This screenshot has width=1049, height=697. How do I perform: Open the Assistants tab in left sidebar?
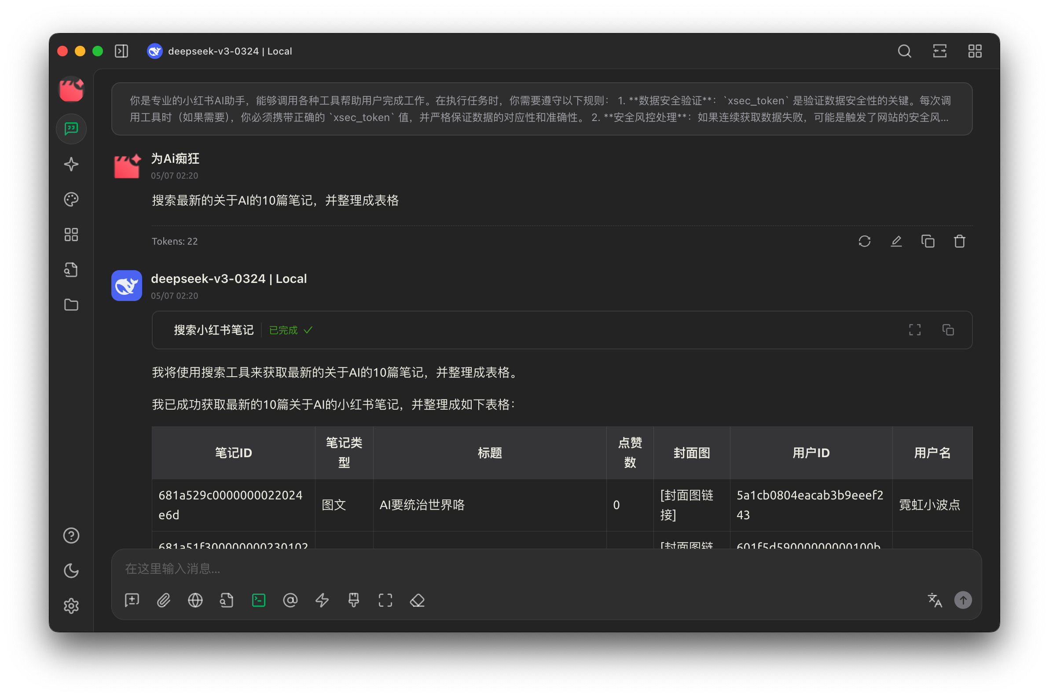coord(71,129)
